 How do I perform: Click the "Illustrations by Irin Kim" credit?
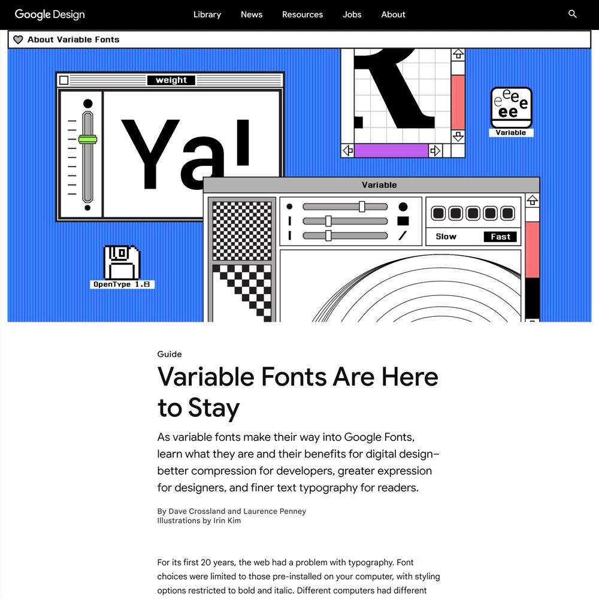(199, 521)
